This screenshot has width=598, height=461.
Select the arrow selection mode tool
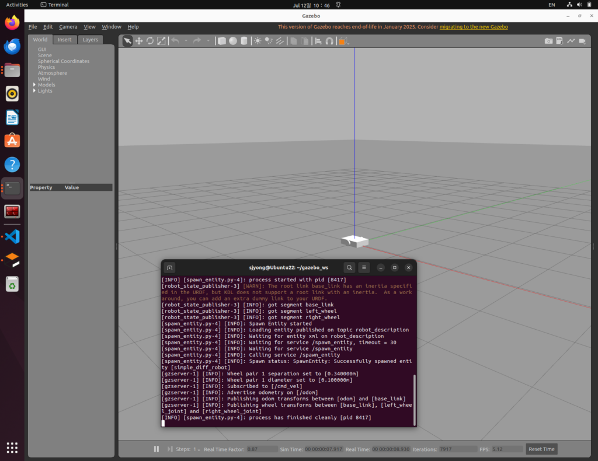pyautogui.click(x=127, y=41)
